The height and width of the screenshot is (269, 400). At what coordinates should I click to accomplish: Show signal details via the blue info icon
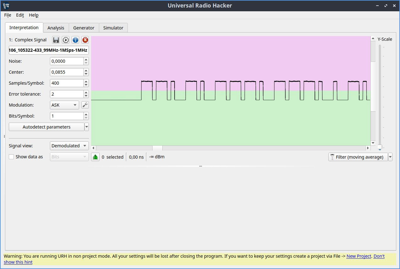pos(75,40)
